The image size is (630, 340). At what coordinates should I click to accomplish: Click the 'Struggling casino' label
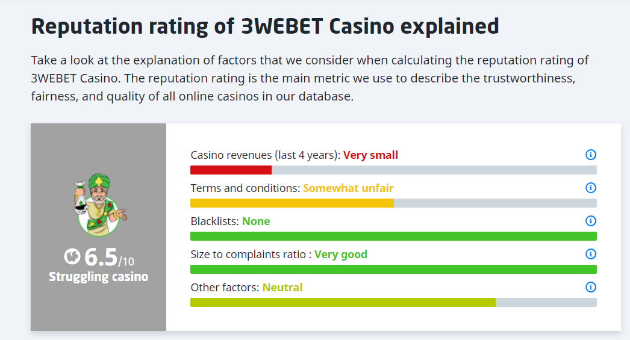pyautogui.click(x=99, y=277)
